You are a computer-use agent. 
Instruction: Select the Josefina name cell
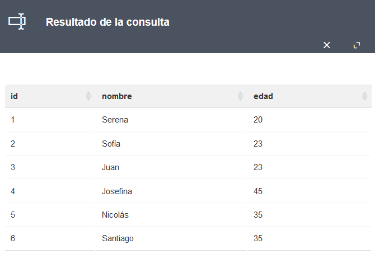click(x=171, y=191)
